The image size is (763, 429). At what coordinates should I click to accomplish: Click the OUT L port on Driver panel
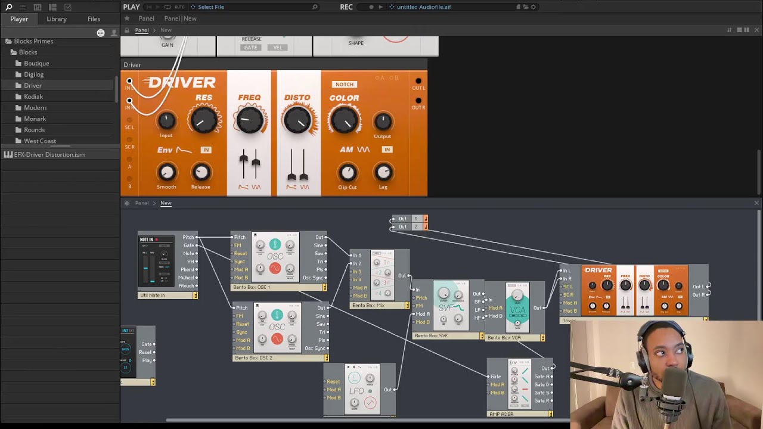418,81
